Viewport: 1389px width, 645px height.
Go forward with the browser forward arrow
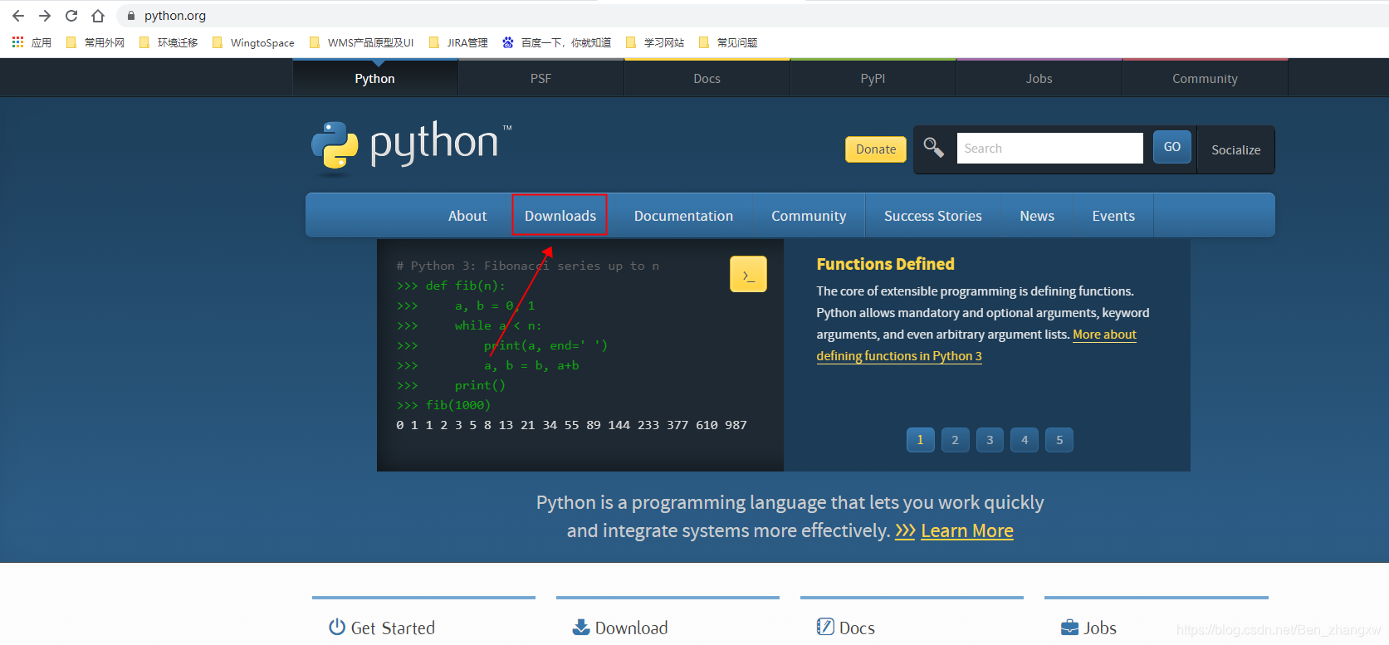tap(45, 16)
